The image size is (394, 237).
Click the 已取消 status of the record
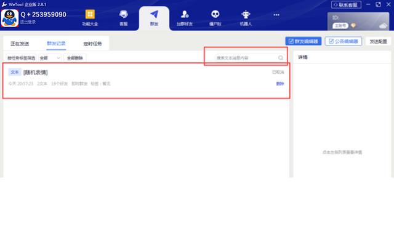pyautogui.click(x=278, y=73)
